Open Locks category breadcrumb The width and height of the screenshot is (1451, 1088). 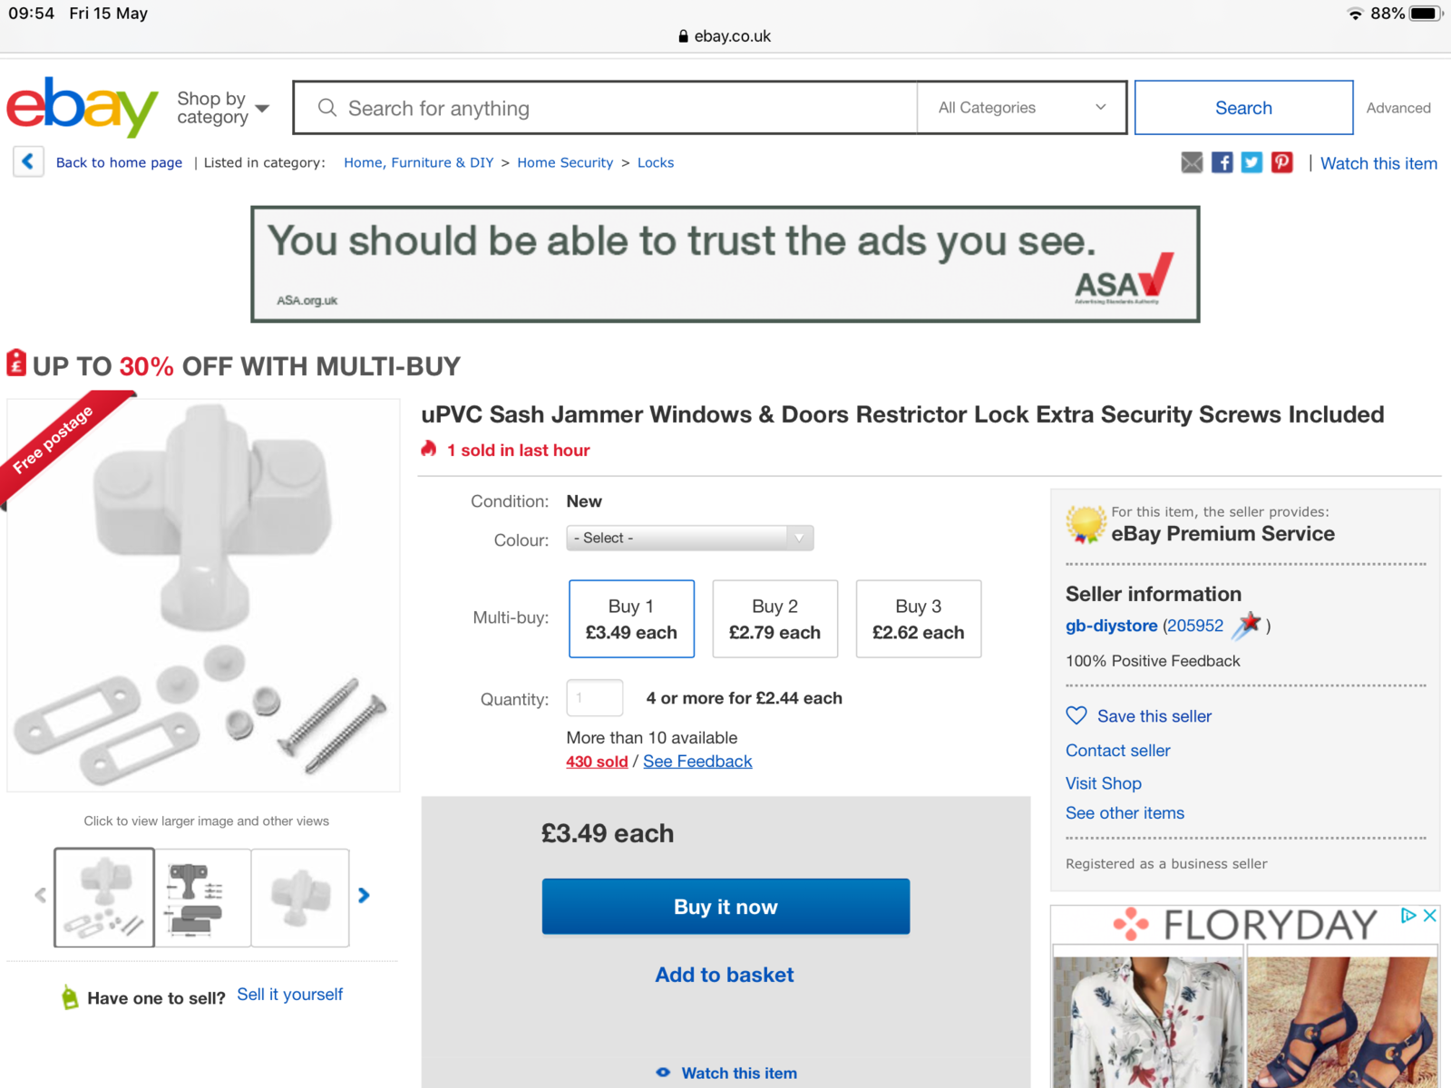tap(656, 162)
